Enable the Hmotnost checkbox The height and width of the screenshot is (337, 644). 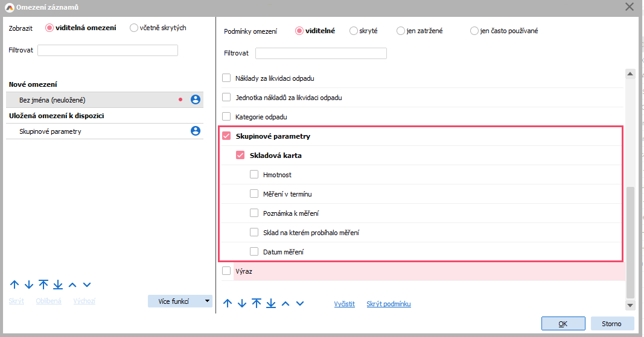click(254, 175)
